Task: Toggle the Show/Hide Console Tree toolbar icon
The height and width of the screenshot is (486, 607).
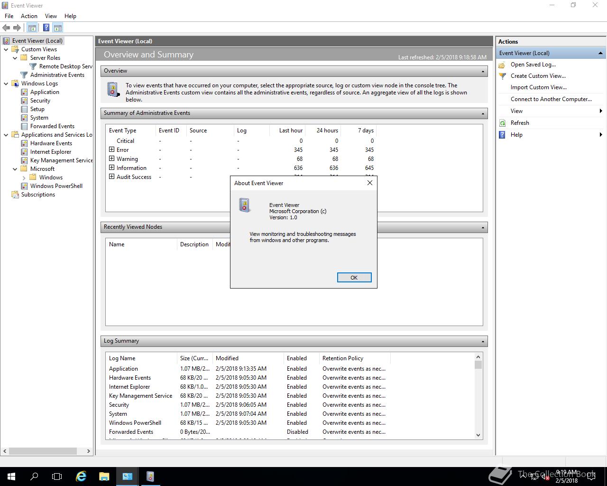Action: (32, 28)
